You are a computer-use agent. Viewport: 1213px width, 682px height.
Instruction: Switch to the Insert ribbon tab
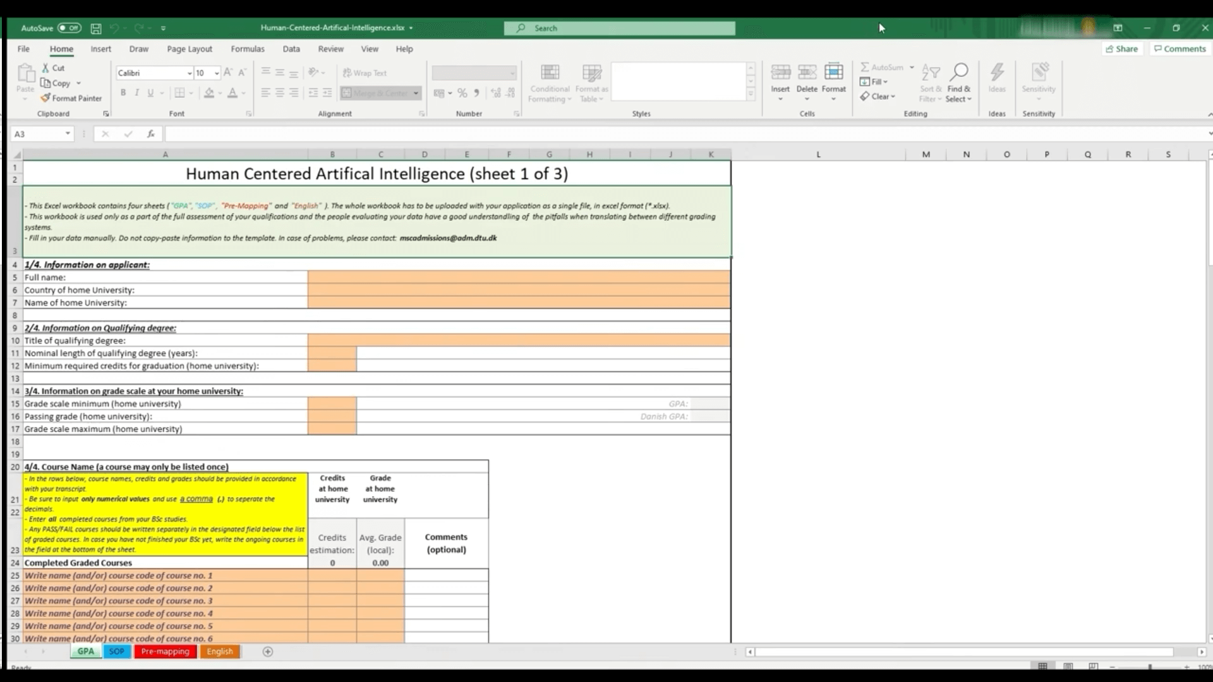pyautogui.click(x=100, y=49)
